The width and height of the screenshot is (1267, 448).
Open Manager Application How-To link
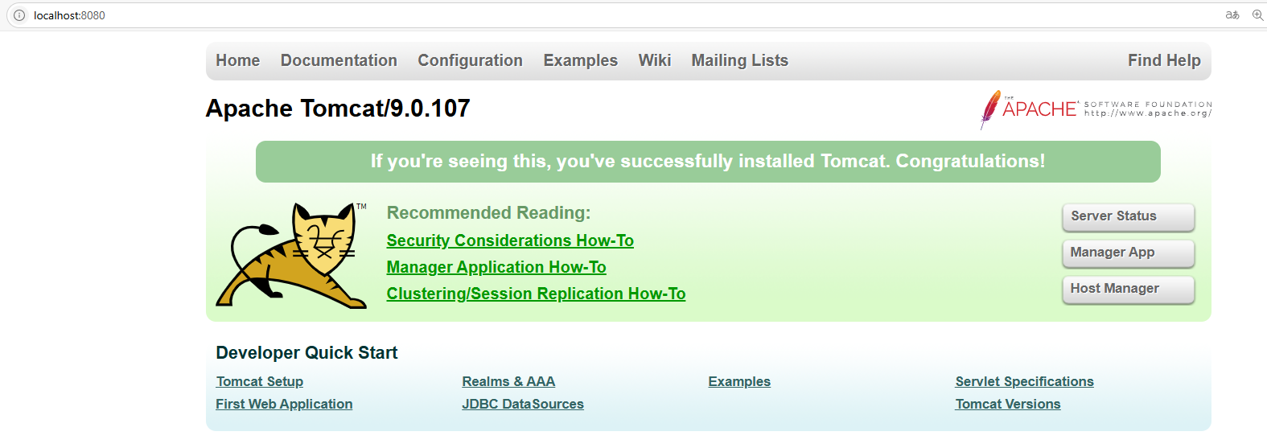(496, 267)
